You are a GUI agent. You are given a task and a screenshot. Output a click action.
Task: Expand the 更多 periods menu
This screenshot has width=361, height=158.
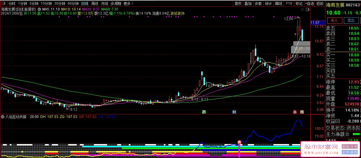128,4
